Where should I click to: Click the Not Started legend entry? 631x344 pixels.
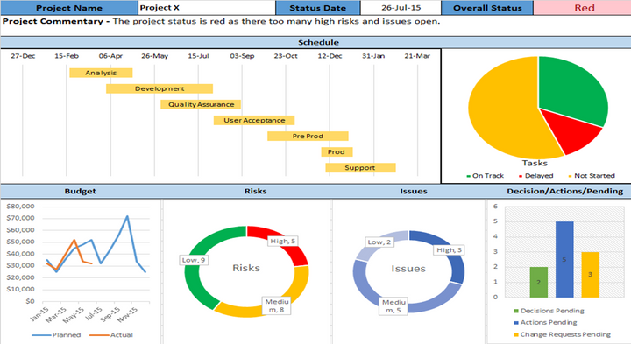pyautogui.click(x=592, y=176)
